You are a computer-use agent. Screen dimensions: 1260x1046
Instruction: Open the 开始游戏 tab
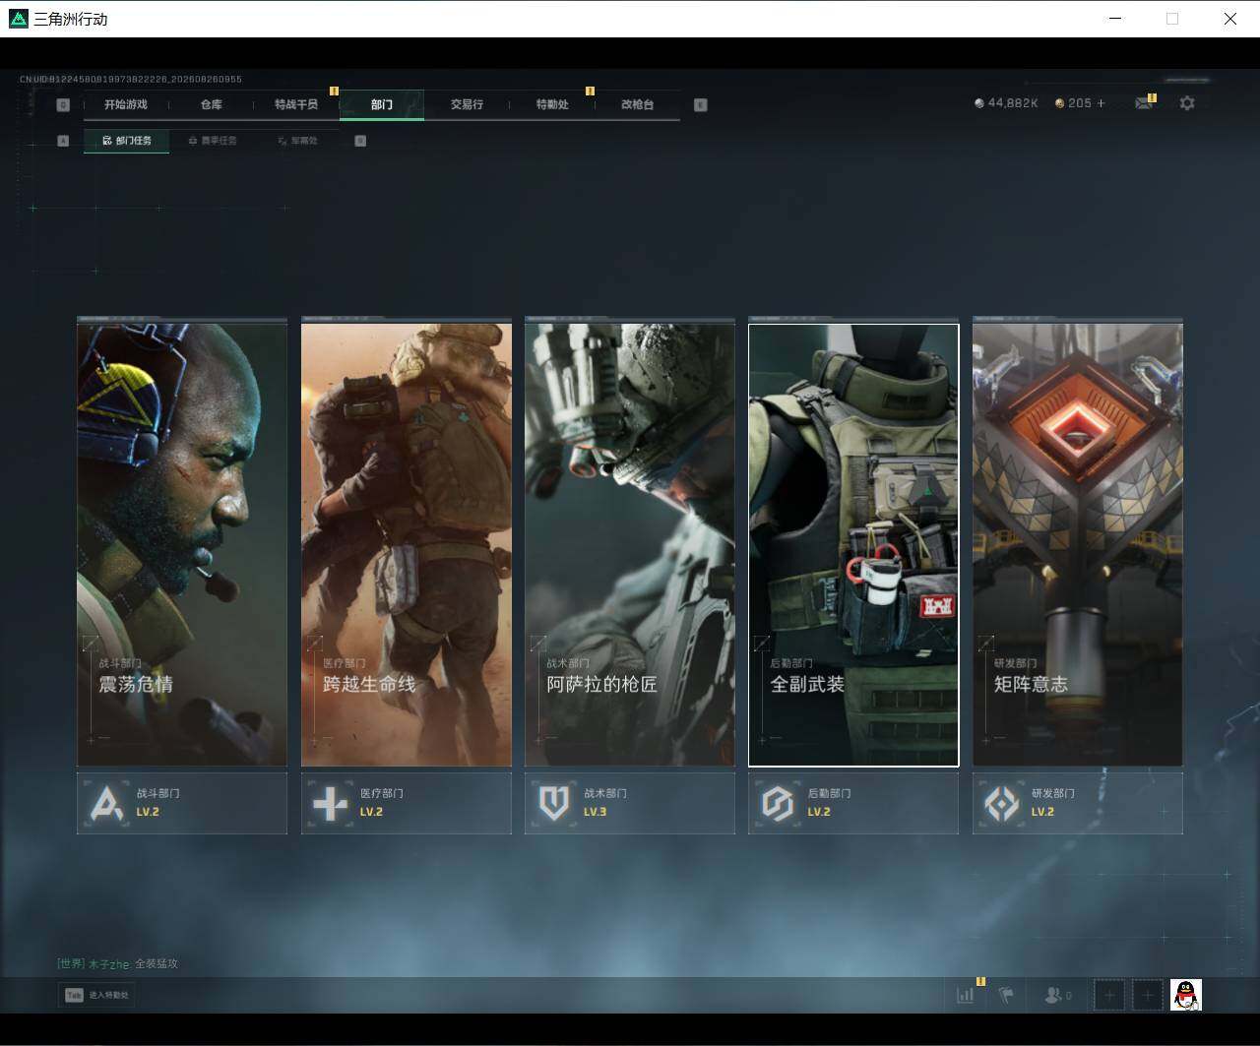tap(126, 104)
